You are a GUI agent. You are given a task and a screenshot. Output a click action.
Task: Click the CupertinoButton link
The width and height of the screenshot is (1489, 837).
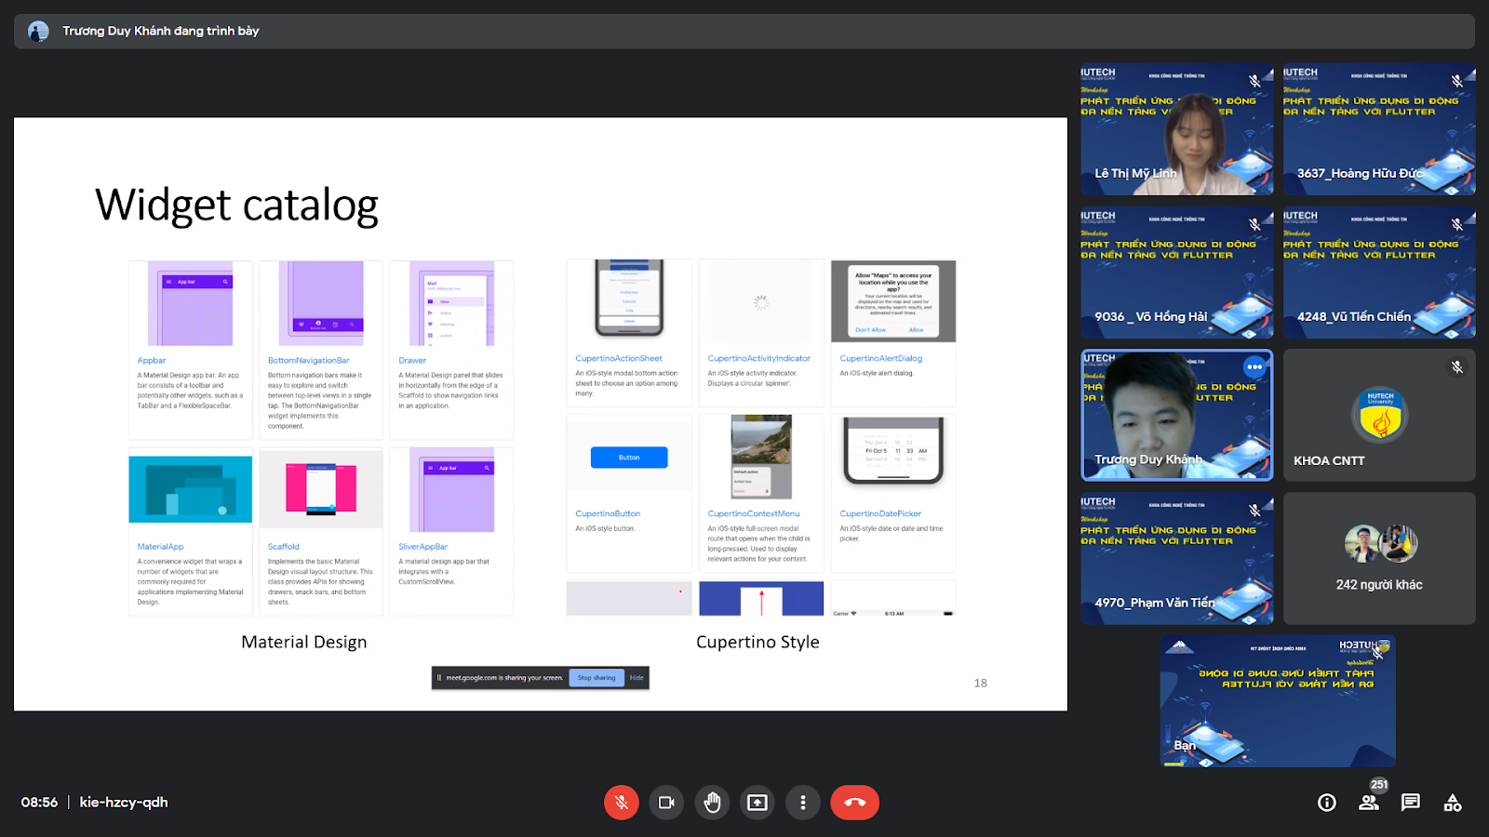[608, 513]
